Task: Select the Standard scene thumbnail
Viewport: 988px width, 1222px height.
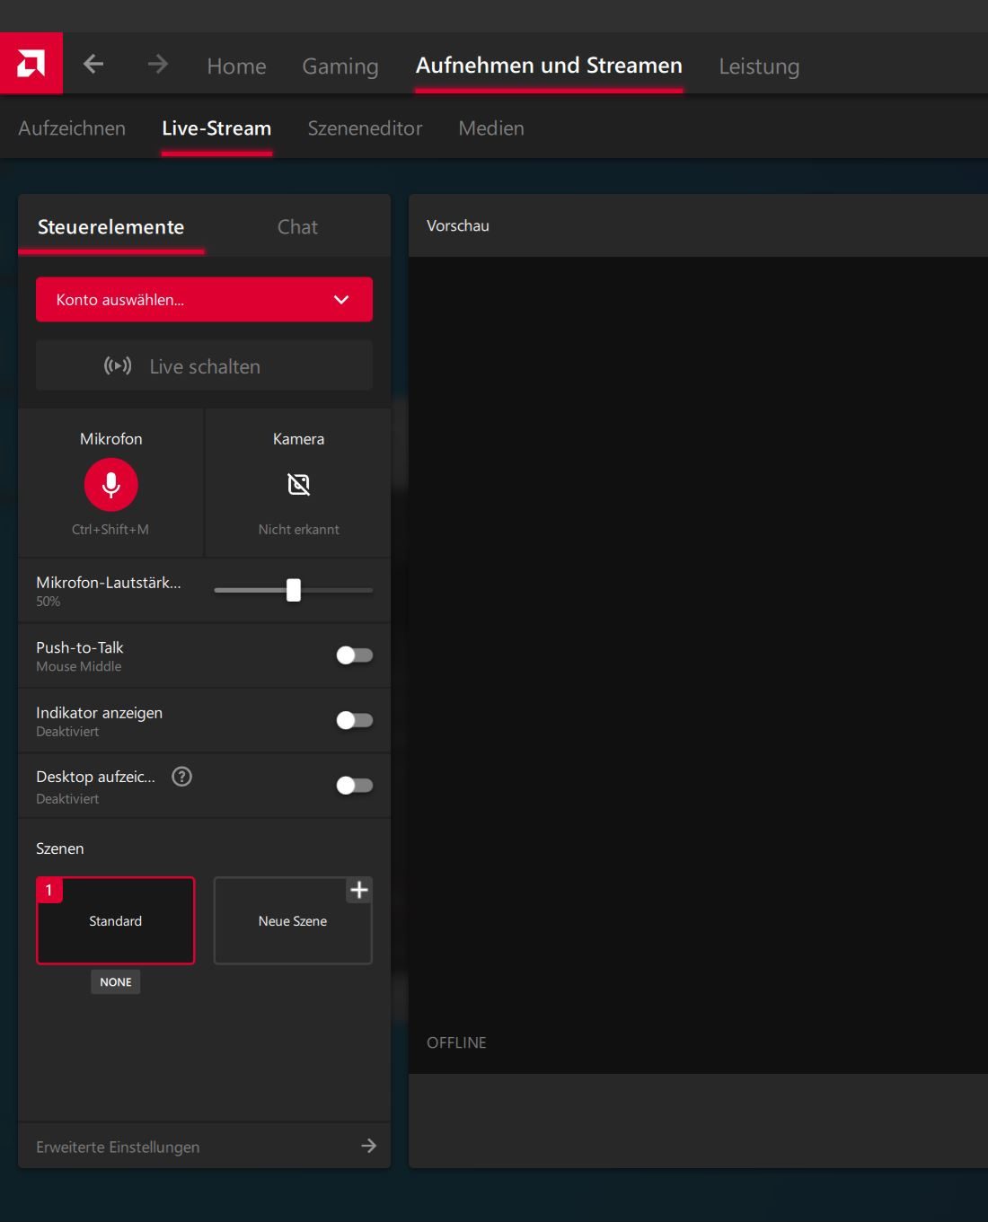Action: [115, 921]
